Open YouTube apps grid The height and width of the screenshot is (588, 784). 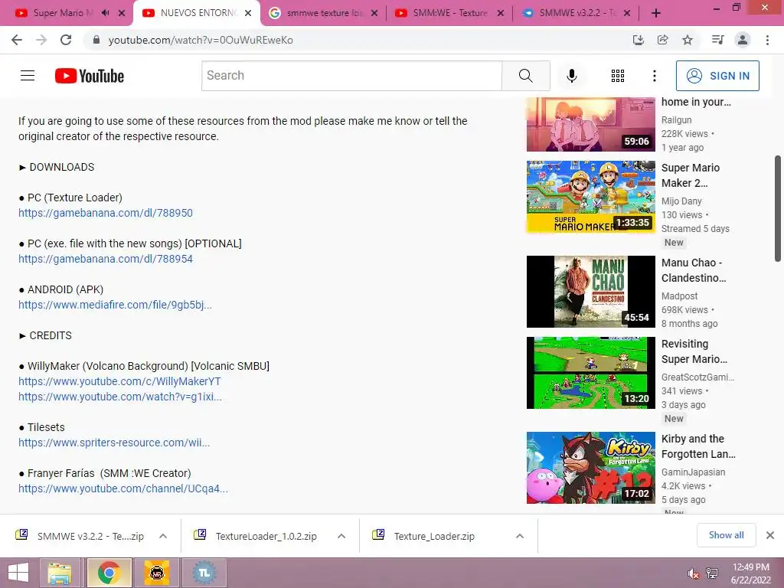618,76
